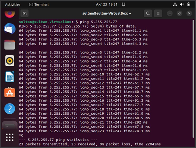Open the Activities overview
Viewport: 196px width, 148px height.
pos(13,4)
